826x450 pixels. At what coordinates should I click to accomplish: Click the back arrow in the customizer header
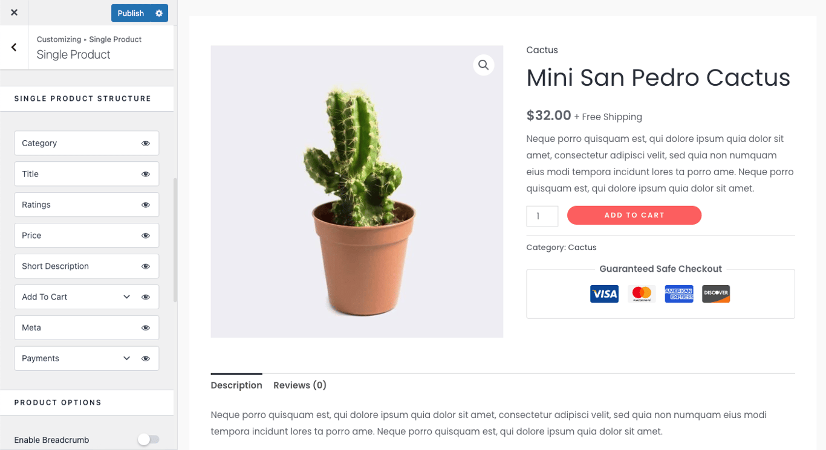(x=13, y=47)
